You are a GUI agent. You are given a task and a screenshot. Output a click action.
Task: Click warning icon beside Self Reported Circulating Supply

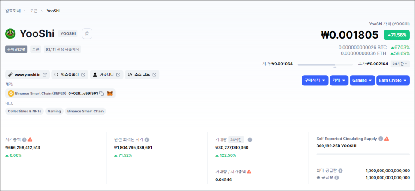tap(387, 139)
